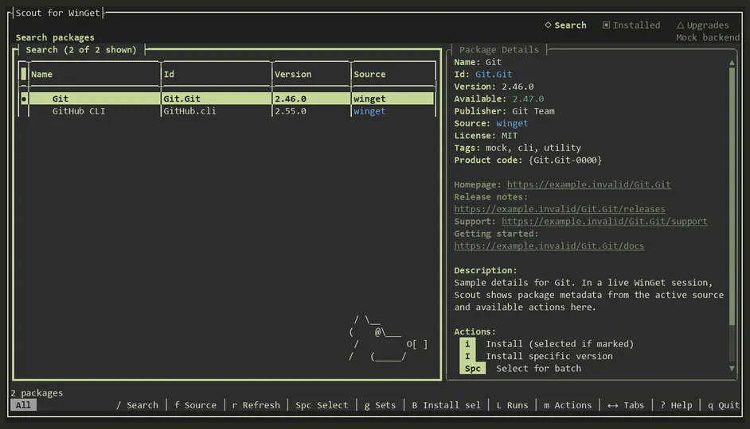The image size is (750, 429).
Task: Click winget source in GitHub CLI row
Action: click(x=369, y=111)
